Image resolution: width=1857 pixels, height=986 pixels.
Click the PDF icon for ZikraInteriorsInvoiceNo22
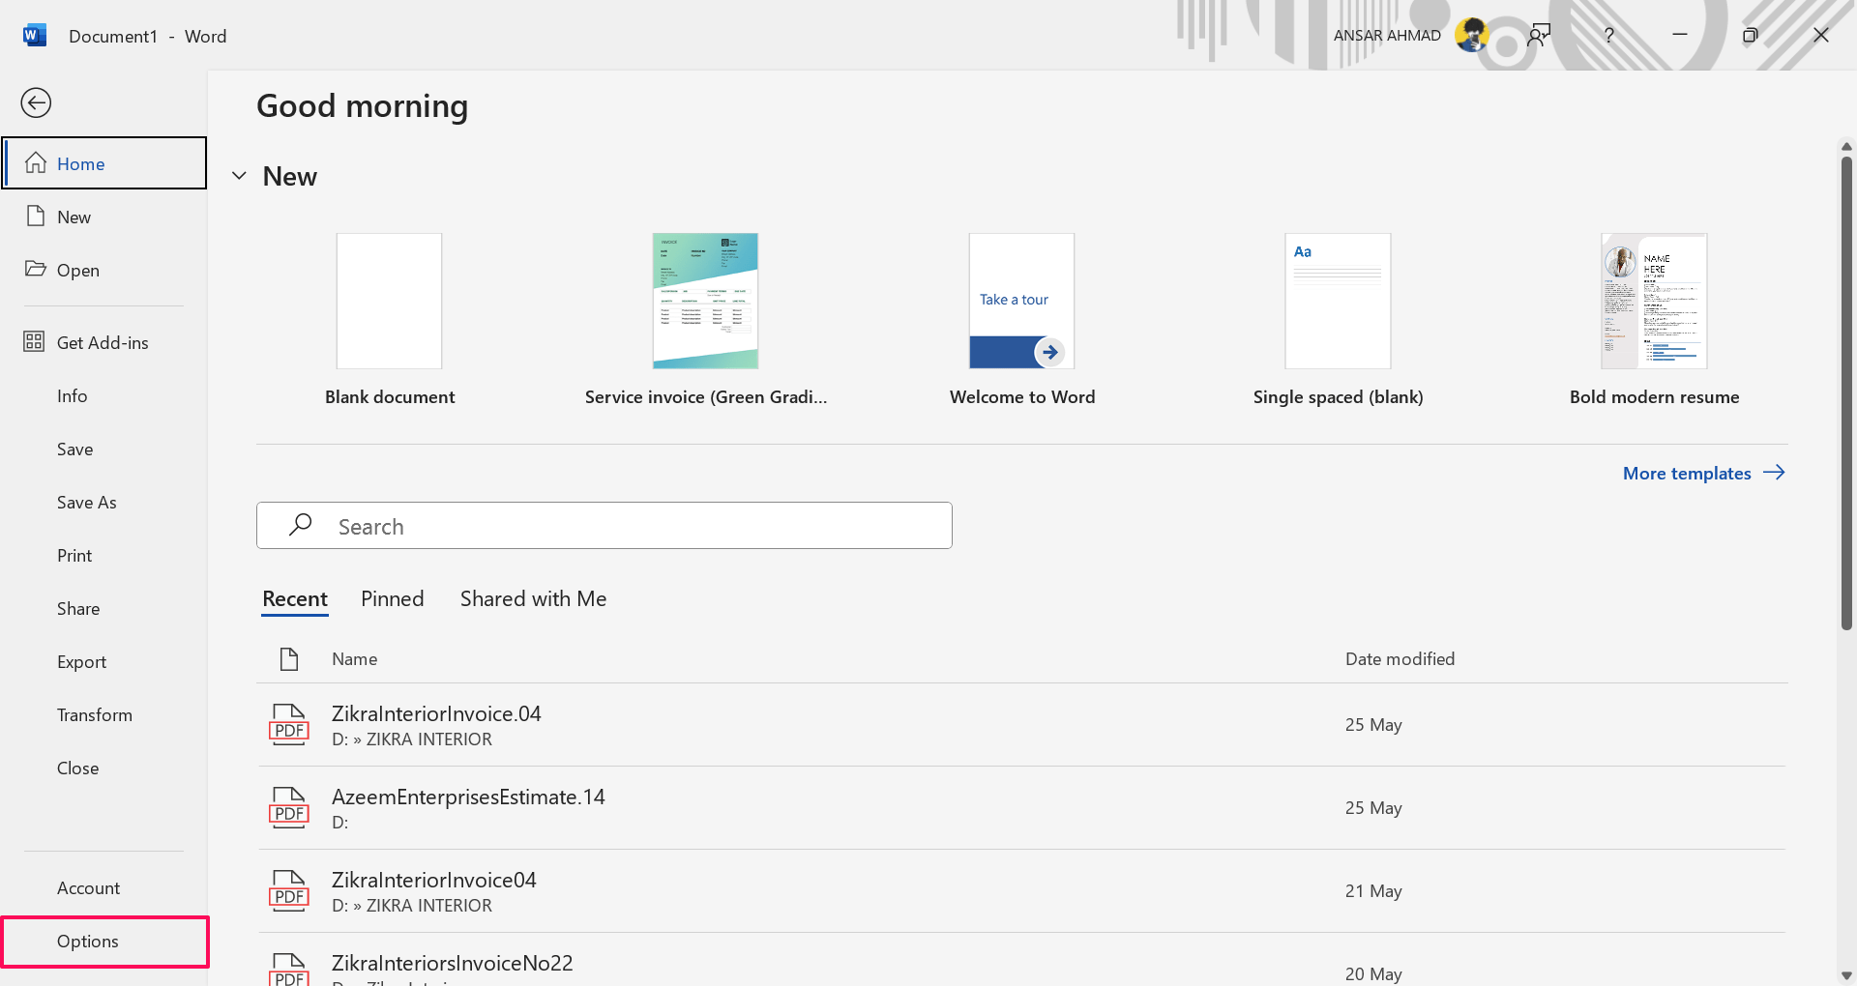click(288, 969)
